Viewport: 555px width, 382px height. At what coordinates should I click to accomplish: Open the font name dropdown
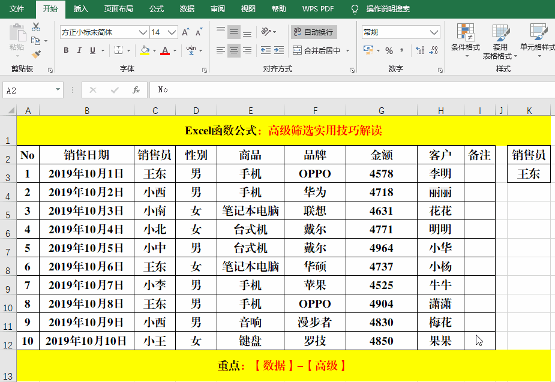pos(142,32)
